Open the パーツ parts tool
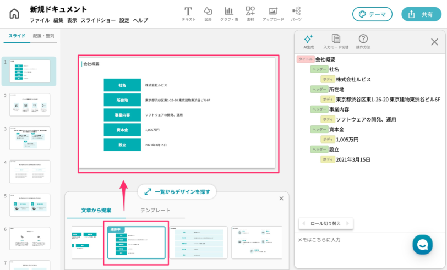The height and width of the screenshot is (270, 447). coord(296,14)
